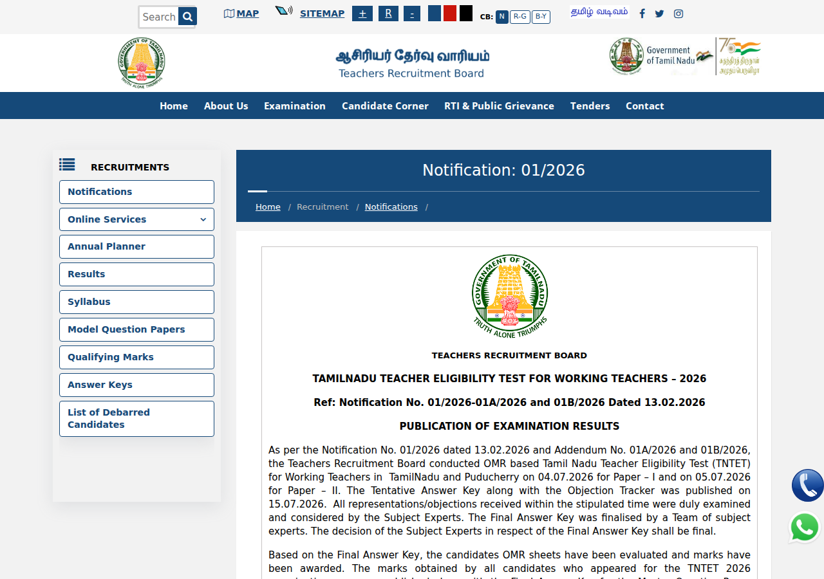This screenshot has width=824, height=579.
Task: Decrease font size with minus button
Action: pos(412,14)
